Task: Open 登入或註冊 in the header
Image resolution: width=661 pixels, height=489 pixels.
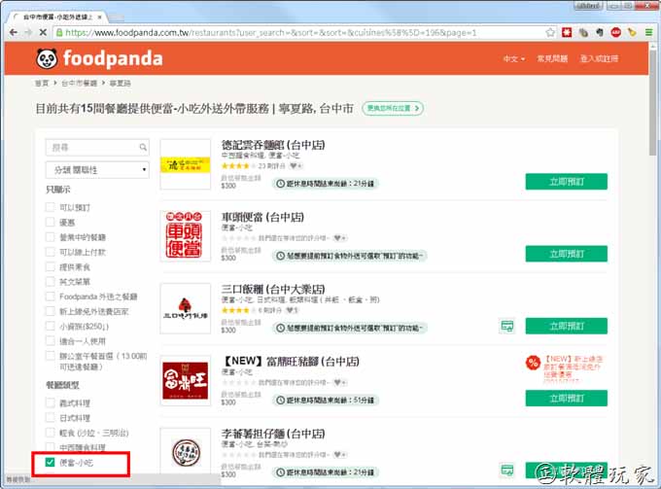Action: (x=599, y=58)
